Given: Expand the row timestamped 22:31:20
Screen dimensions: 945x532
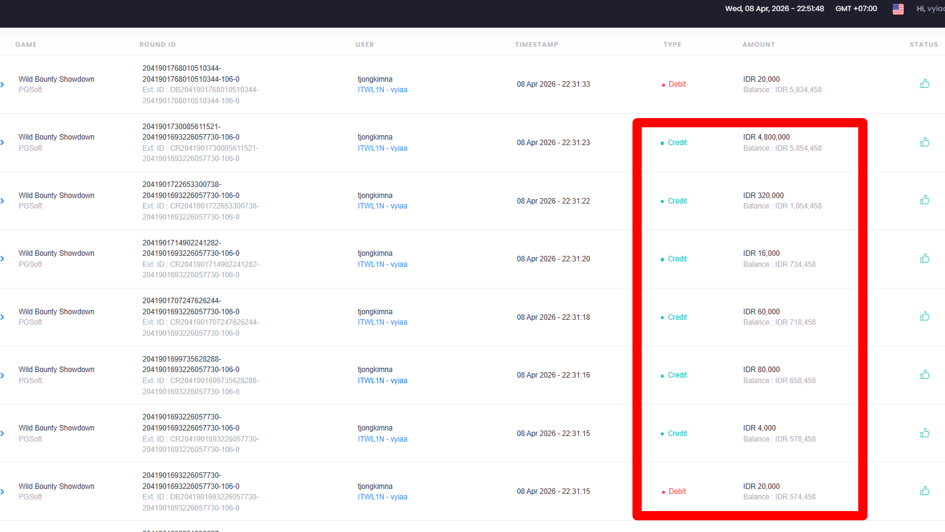Looking at the screenshot, I should coord(2,259).
